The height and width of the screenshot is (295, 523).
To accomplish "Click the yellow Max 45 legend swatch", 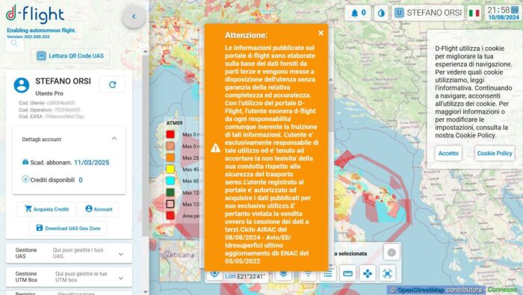I will [170, 169].
